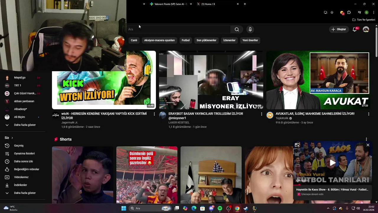Open the JagermaN Jr. channel link
This screenshot has width=378, height=213.
[x=70, y=122]
